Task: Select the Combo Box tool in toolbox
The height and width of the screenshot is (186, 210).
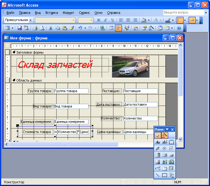Action: (x=158, y=155)
